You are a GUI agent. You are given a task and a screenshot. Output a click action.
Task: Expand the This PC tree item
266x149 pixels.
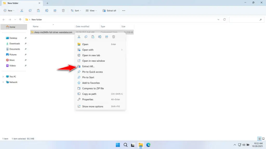pyautogui.click(x=3, y=76)
